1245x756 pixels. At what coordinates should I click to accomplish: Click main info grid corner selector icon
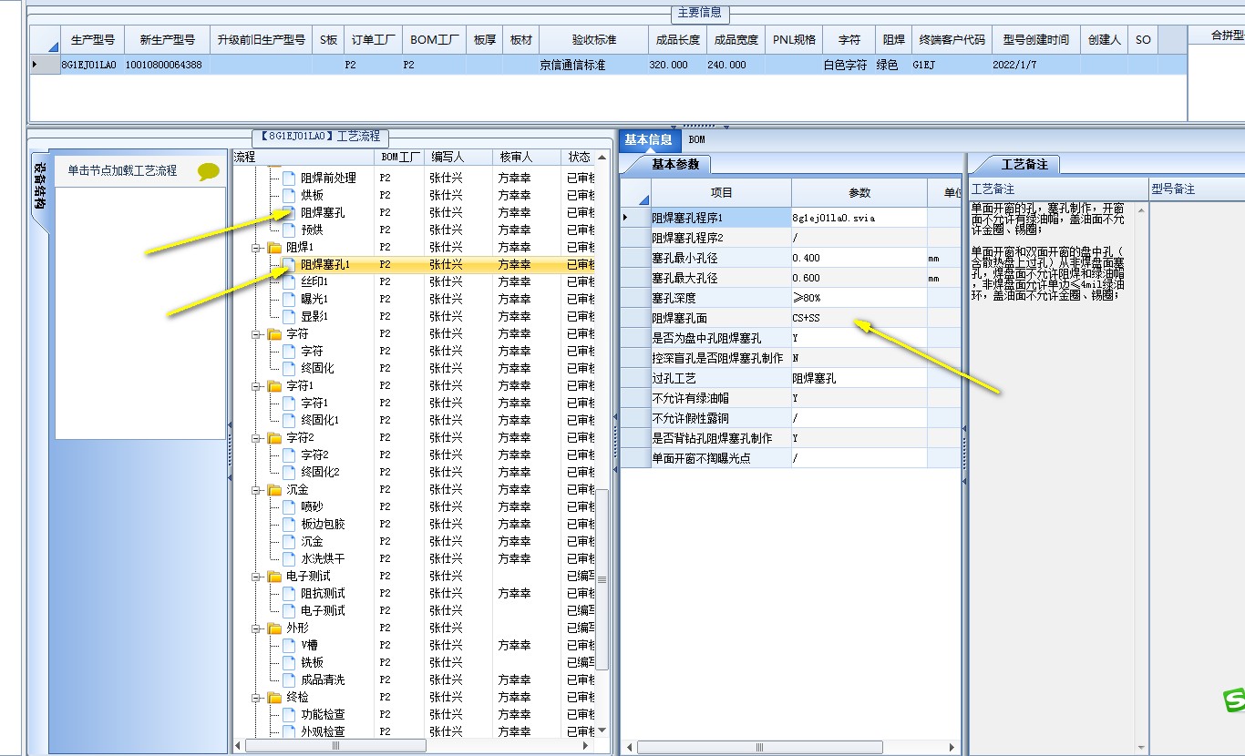coord(53,46)
